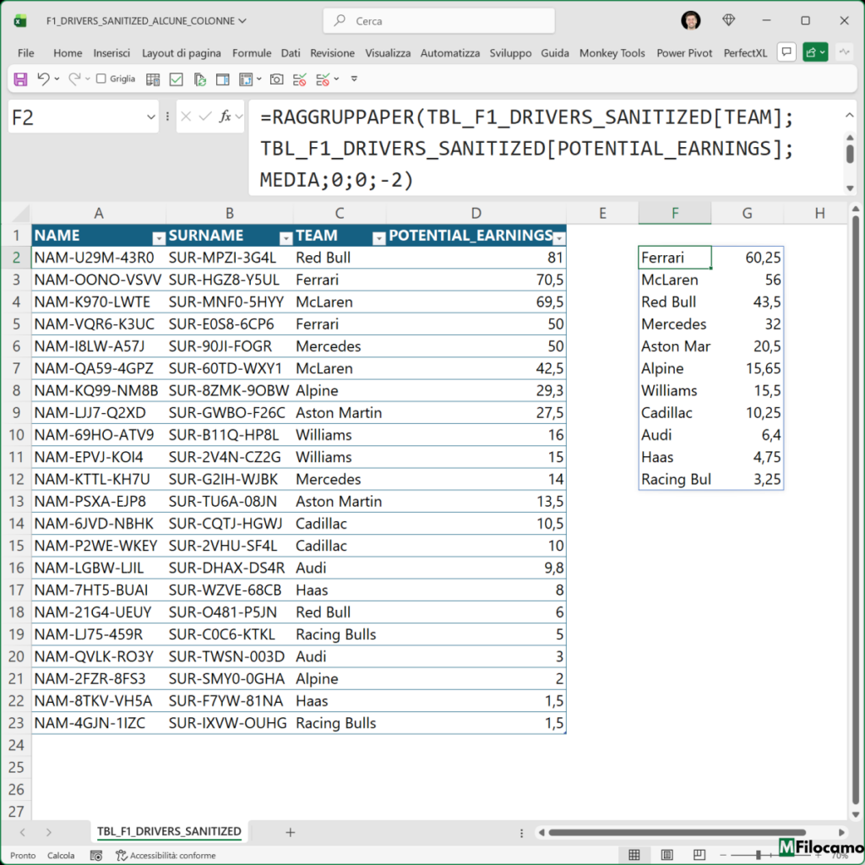Click the greyed Redo arrow

point(74,79)
